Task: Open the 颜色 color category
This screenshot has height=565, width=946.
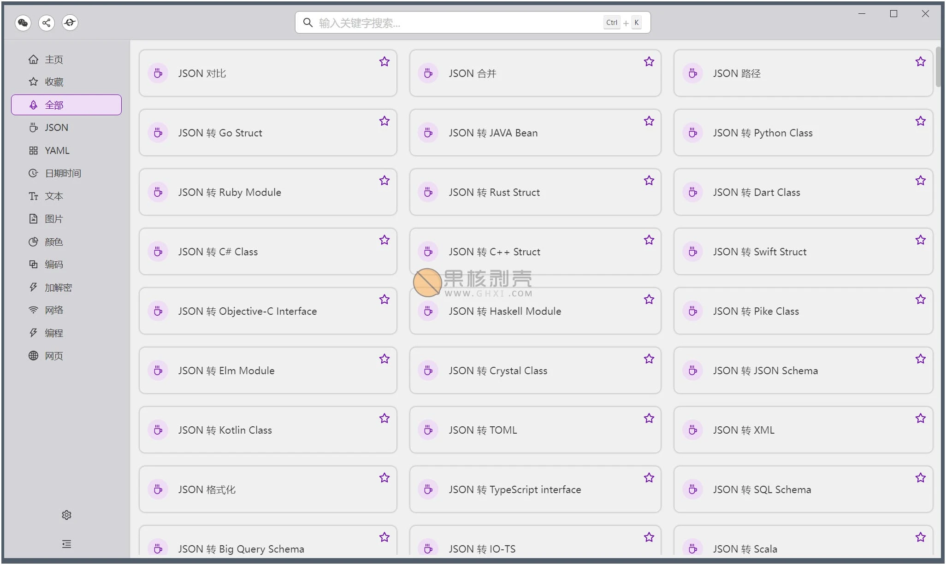Action: point(53,242)
